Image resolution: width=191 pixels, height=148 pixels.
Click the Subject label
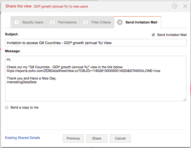(x=12, y=34)
